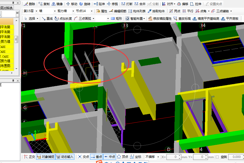Viewport: 244px width, 163px height.
Task: Click 修改墙段属性 modify wall attributes
Action: pyautogui.click(x=160, y=18)
